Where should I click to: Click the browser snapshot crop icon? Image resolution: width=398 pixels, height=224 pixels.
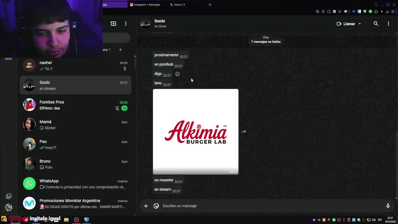point(329,12)
